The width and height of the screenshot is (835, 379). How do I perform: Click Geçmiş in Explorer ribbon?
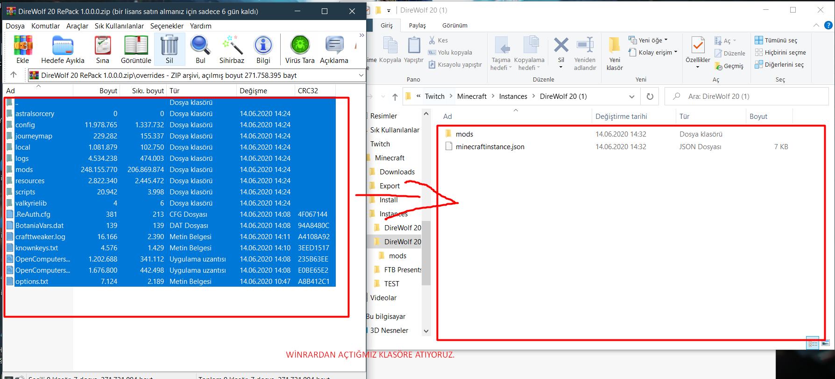(x=729, y=66)
